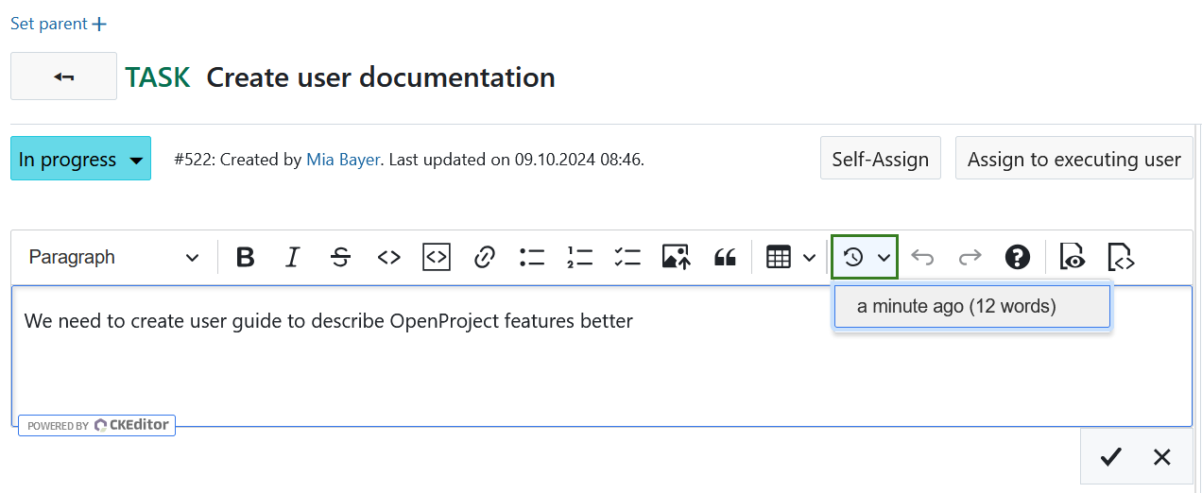Toggle strikethrough text formatting

pyautogui.click(x=341, y=257)
